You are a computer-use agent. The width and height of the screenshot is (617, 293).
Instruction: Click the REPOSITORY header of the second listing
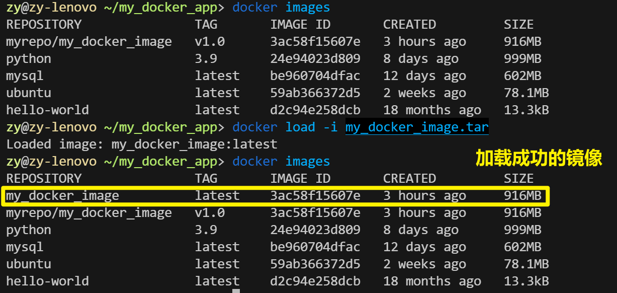[44, 179]
